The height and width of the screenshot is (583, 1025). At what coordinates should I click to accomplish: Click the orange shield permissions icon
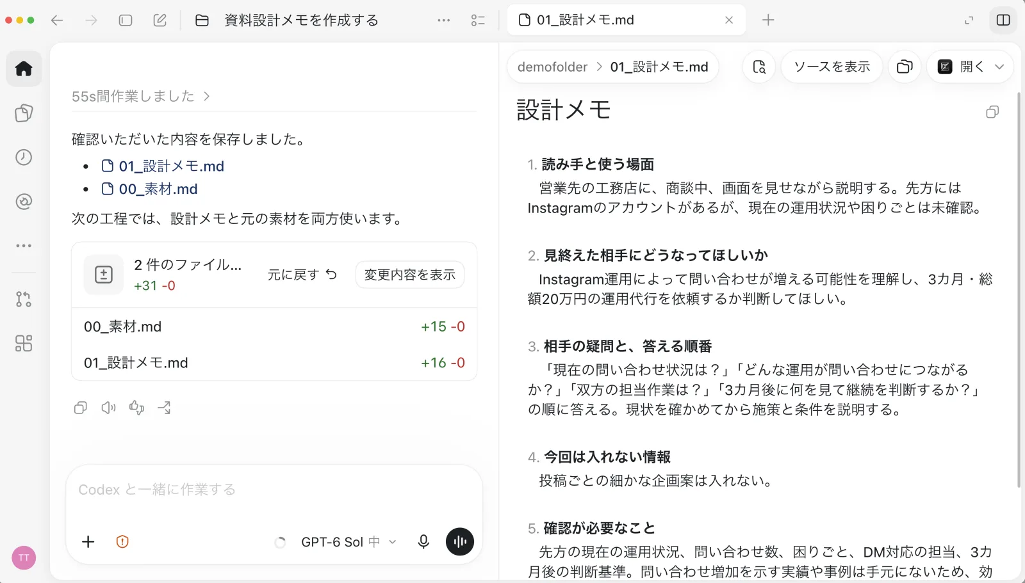tap(122, 542)
